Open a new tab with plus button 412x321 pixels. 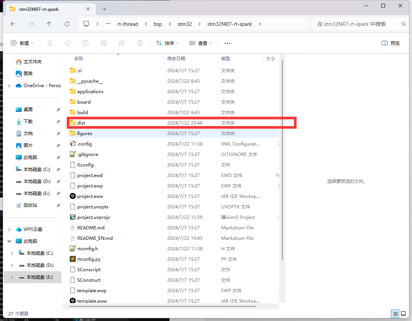pyautogui.click(x=104, y=9)
